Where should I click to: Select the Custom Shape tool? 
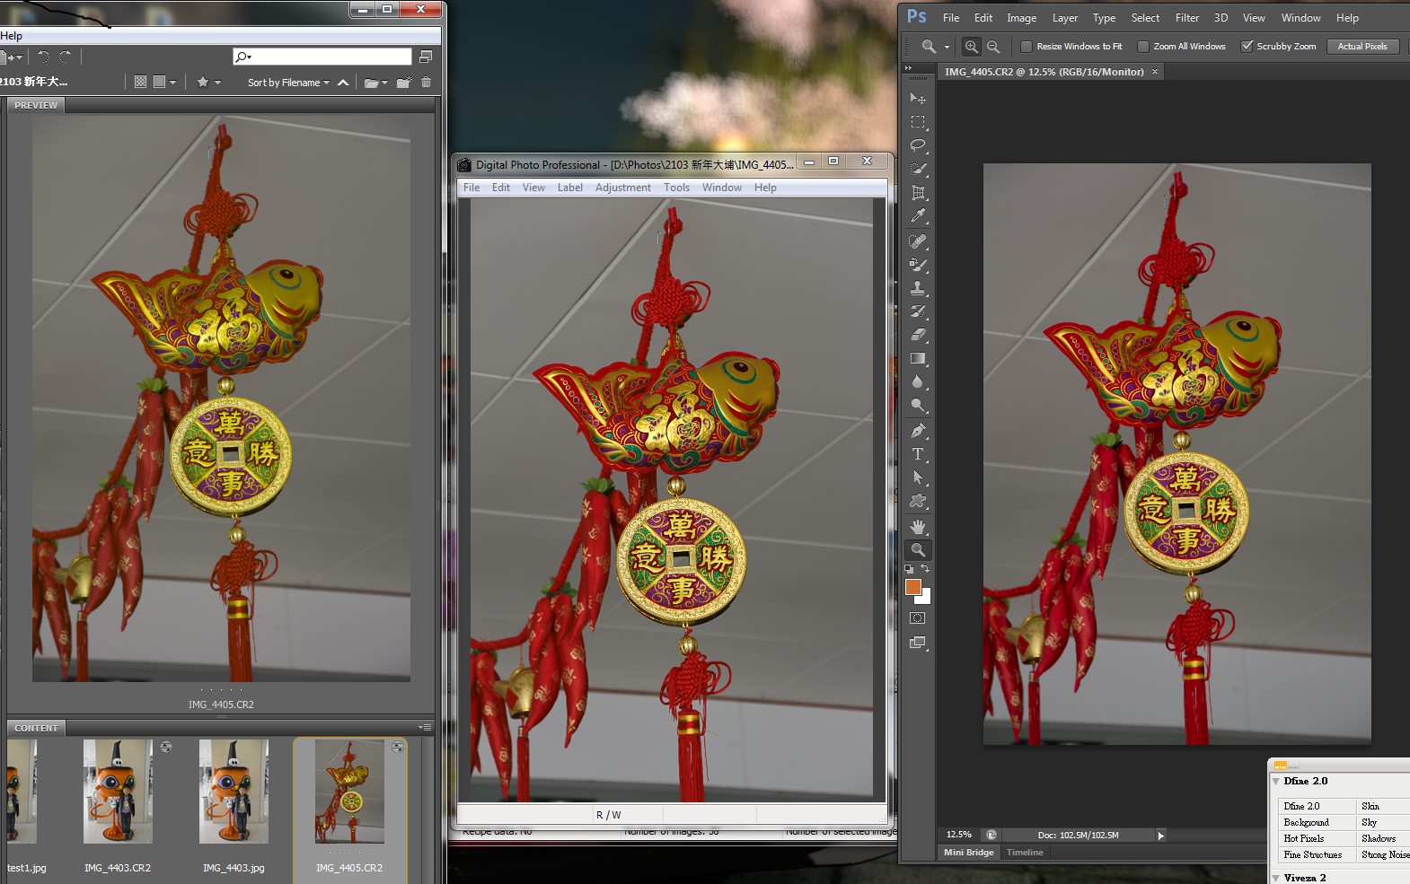[918, 501]
